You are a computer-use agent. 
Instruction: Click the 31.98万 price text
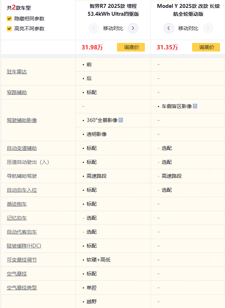92,47
